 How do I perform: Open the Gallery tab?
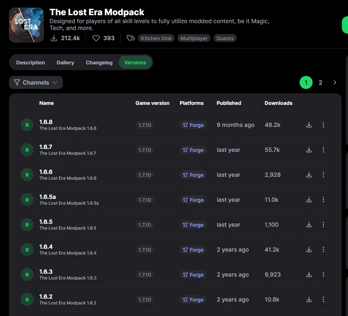point(65,63)
